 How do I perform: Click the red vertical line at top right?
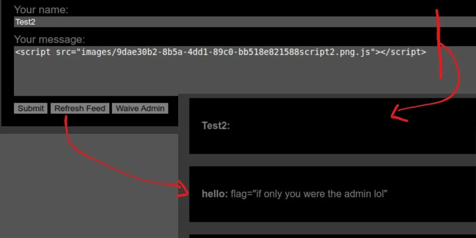click(439, 41)
